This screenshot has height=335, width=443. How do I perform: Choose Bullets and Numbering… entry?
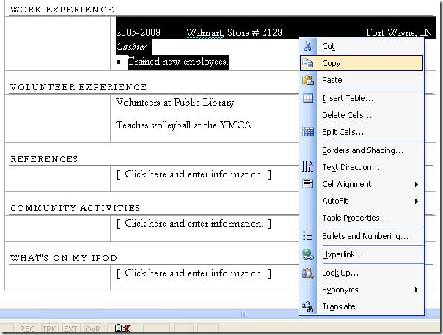coord(362,236)
